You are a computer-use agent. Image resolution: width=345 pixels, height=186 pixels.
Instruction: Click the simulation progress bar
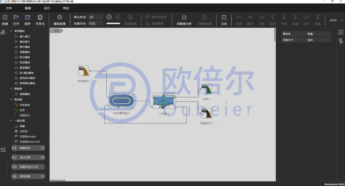[x=113, y=23]
